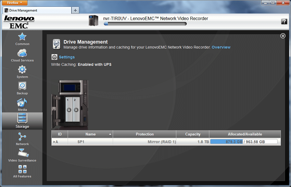Expand storage pool row A

click(54, 142)
